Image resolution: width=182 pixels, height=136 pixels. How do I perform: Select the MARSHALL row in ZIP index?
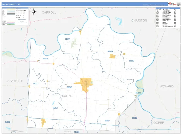(x=166, y=21)
